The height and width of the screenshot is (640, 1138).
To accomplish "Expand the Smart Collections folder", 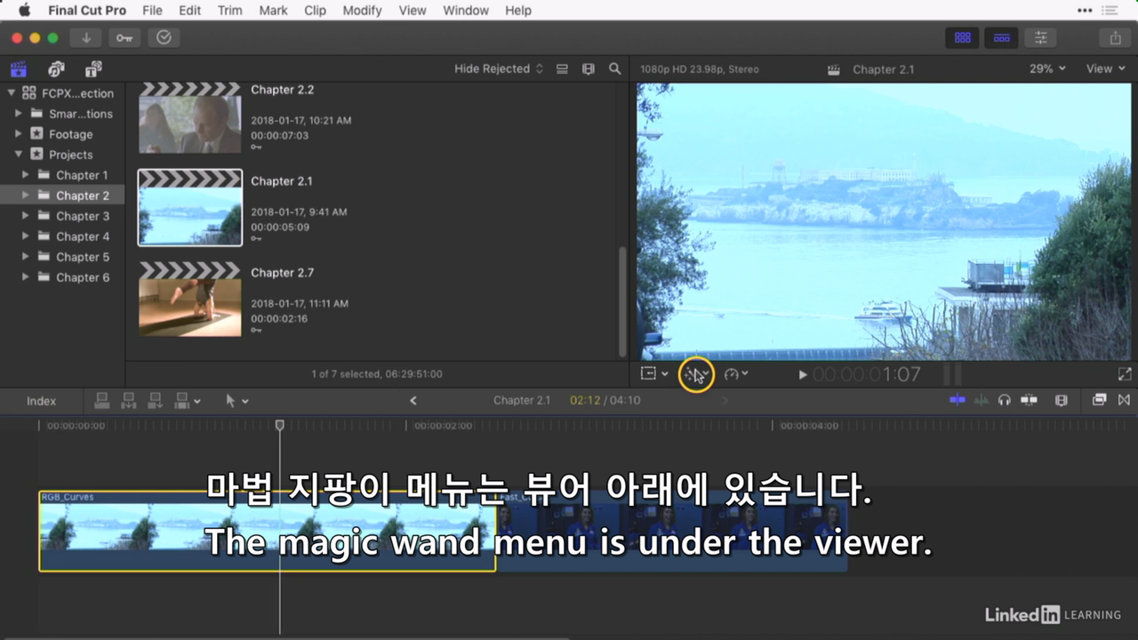I will coord(19,114).
